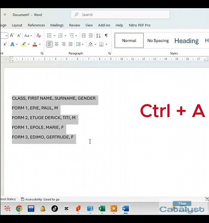Open the Add-ins tab
This screenshot has width=209, height=223.
tap(104, 25)
